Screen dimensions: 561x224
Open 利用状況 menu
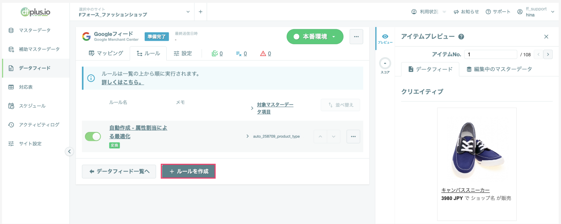(x=429, y=12)
